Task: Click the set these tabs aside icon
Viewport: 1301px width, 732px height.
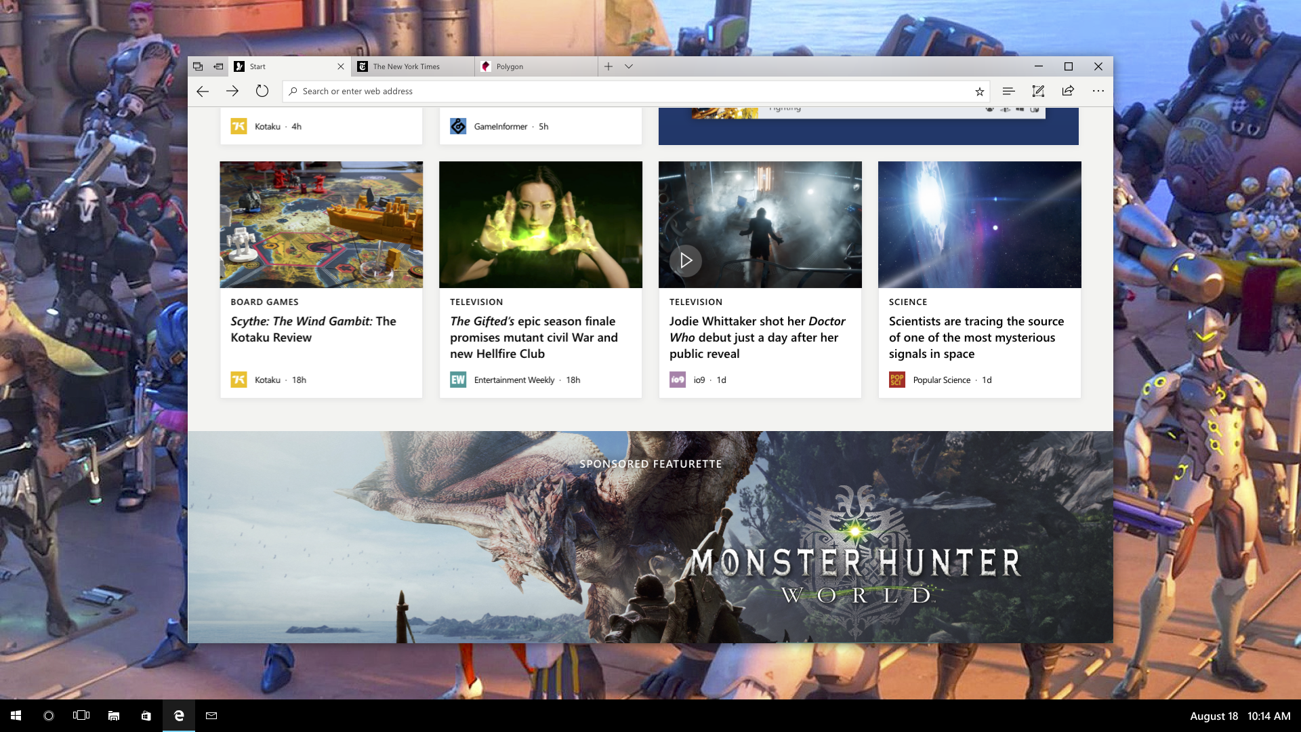Action: pyautogui.click(x=218, y=66)
